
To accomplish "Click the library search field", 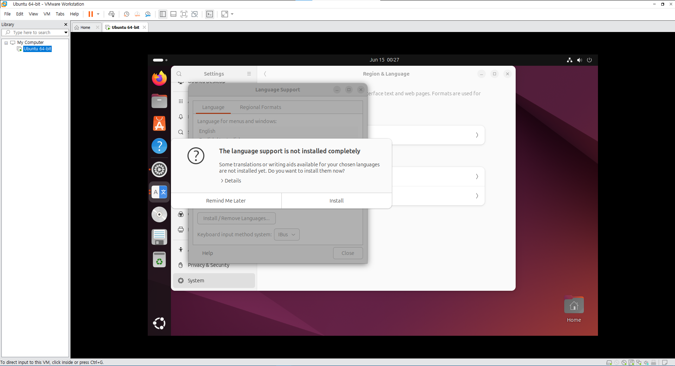I will [x=35, y=32].
